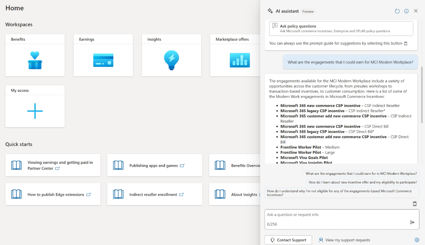Screen dimensions: 425x245
Task: Click external link icon beside Indirect reseller enrollment
Action: tap(181, 194)
